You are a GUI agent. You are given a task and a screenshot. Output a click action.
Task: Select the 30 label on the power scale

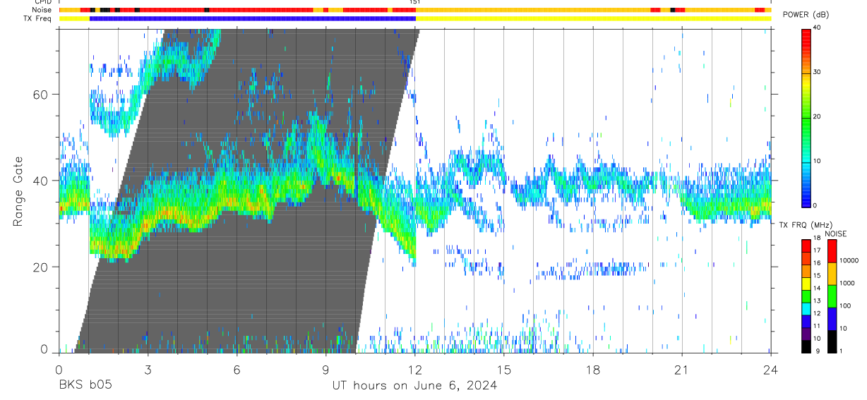coord(818,72)
